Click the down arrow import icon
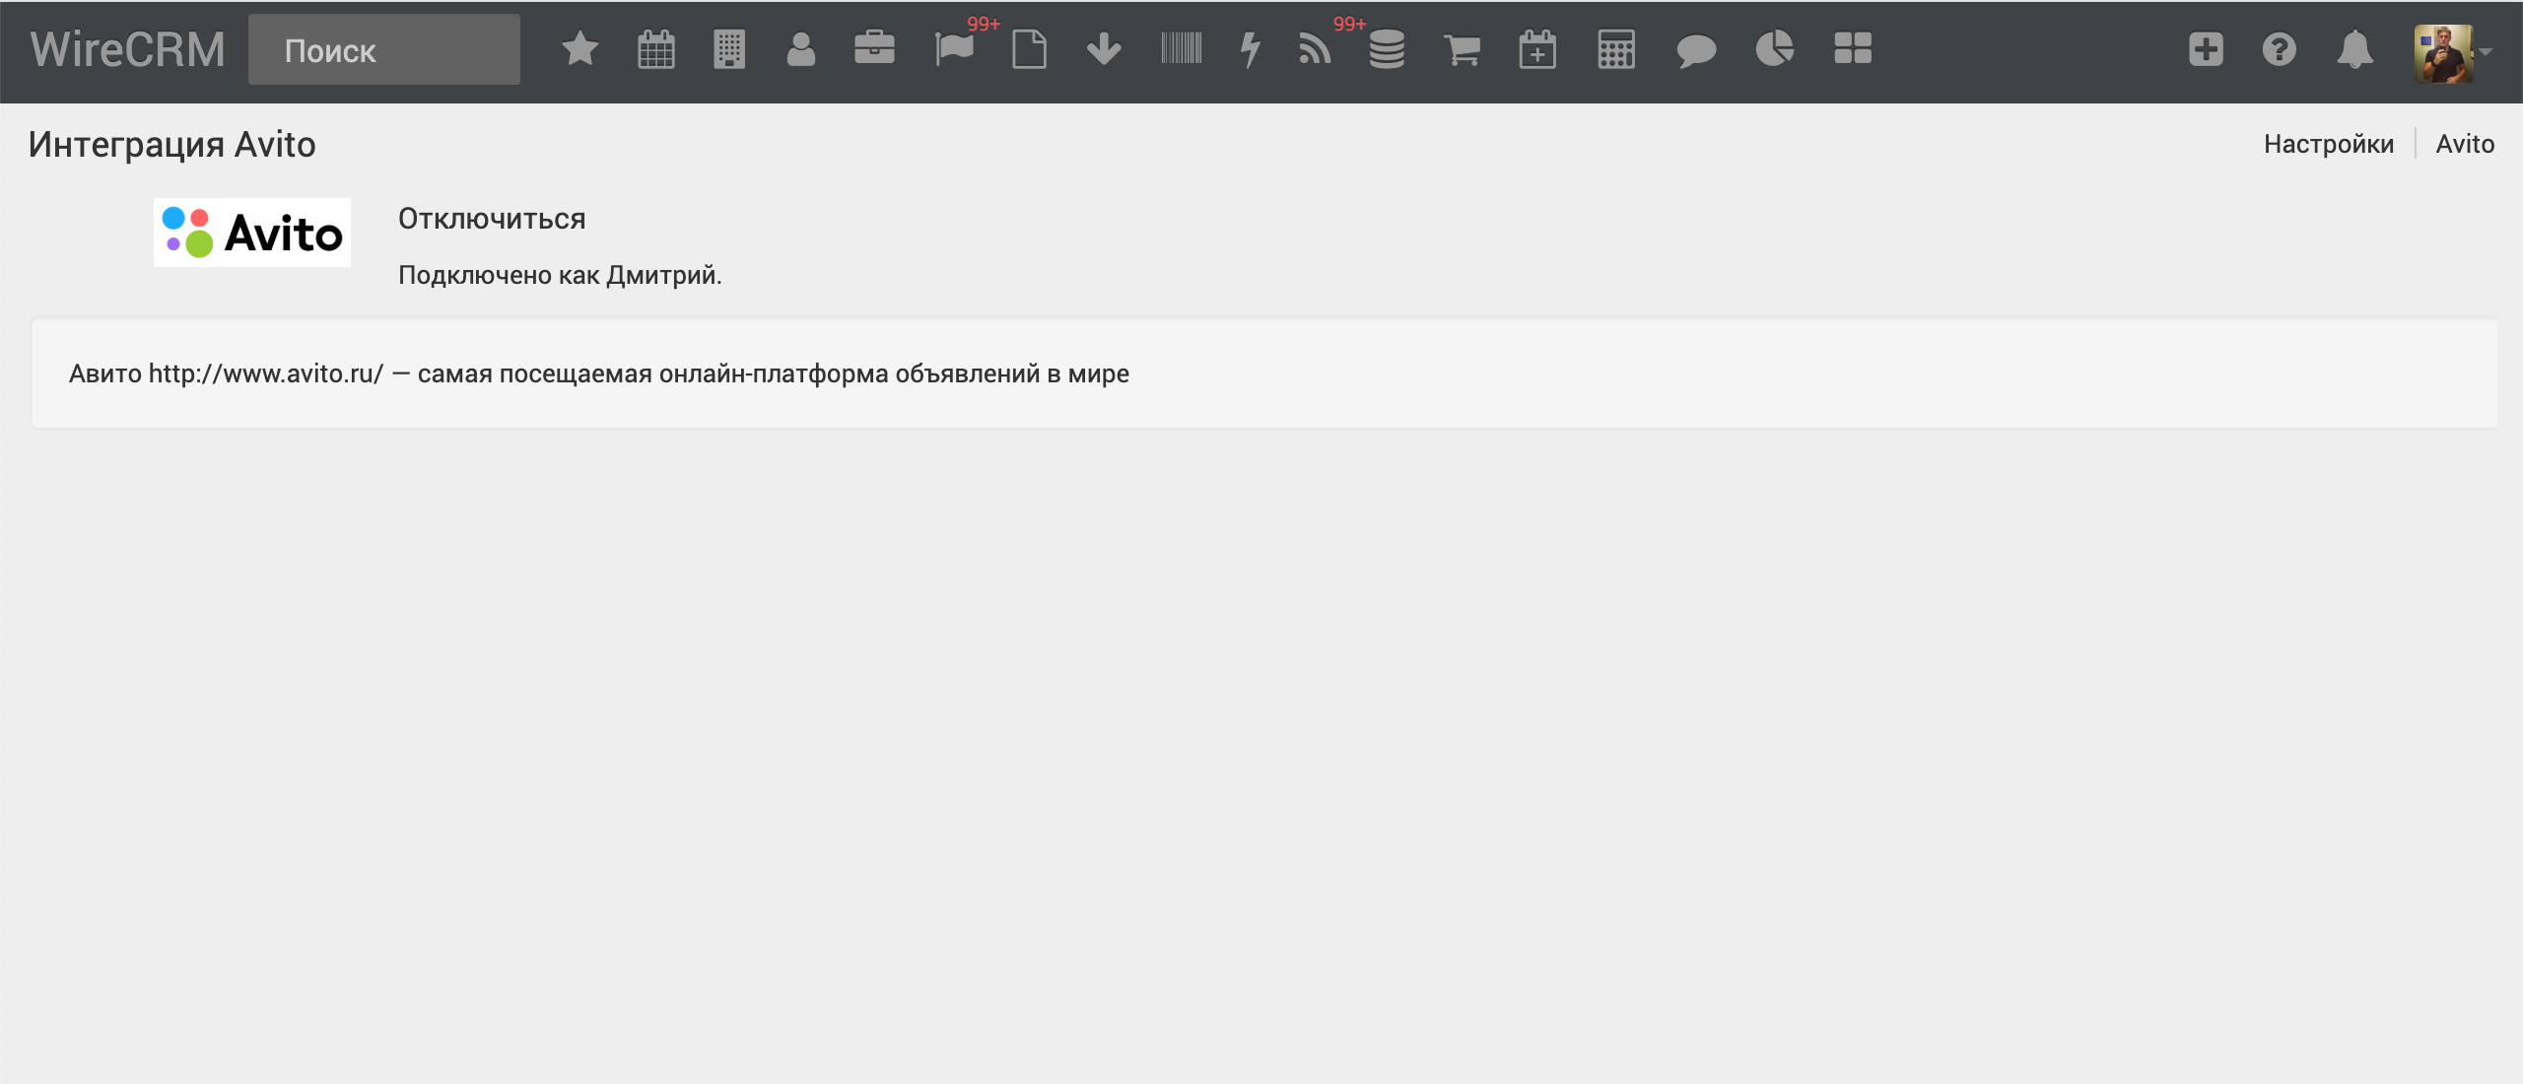This screenshot has width=2523, height=1084. coord(1104,49)
